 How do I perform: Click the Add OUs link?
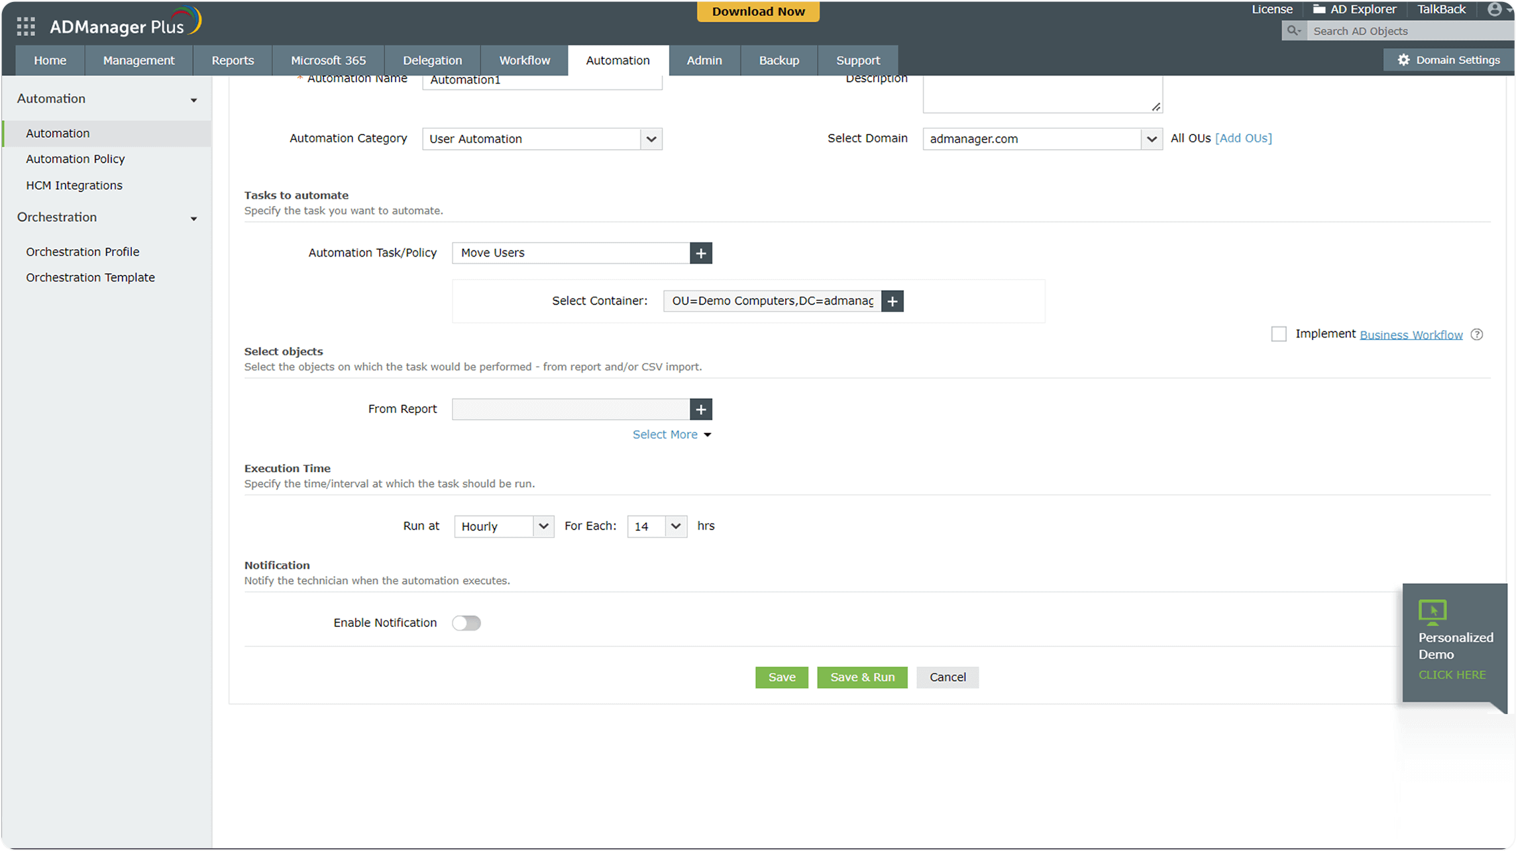(x=1243, y=138)
